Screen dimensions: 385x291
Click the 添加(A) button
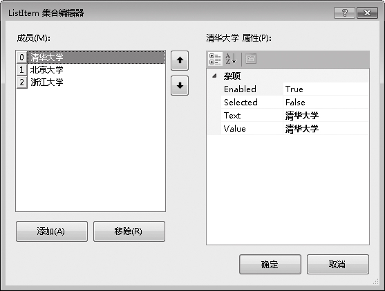[52, 231]
